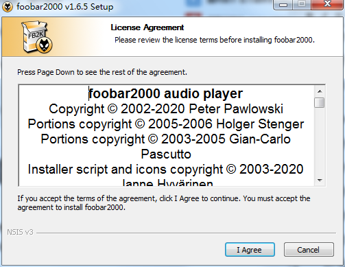
Task: Click the empty scrollbar track below the thumb
Action: tap(320, 142)
